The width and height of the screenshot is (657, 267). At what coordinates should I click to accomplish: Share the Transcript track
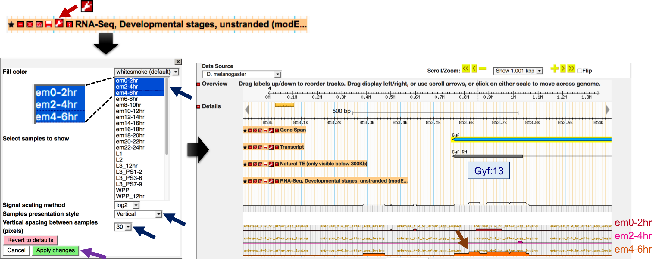(x=260, y=147)
